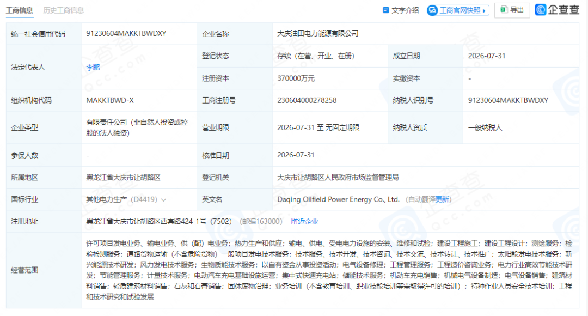Viewport: 588px width, 316px height.
Task: Click the 注册资本 label cell
Action: pos(234,78)
